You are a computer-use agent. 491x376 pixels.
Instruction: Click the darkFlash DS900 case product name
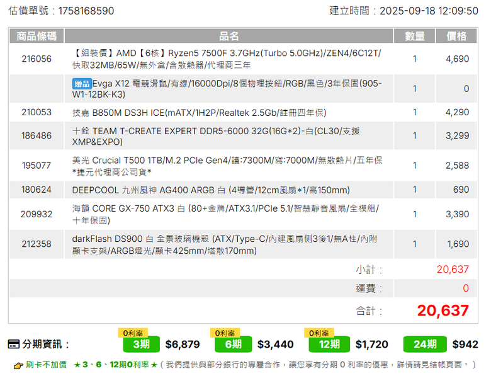(x=225, y=244)
